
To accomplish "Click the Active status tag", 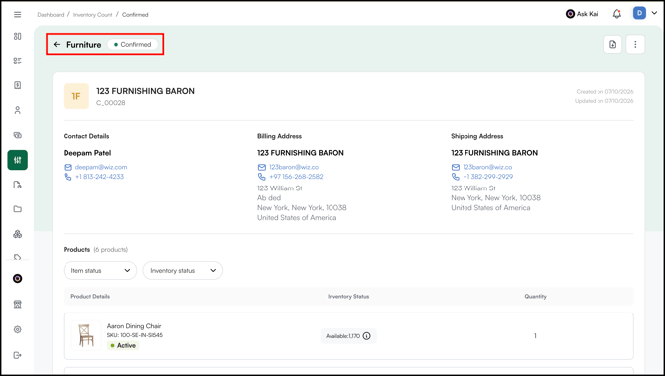I will tap(123, 345).
